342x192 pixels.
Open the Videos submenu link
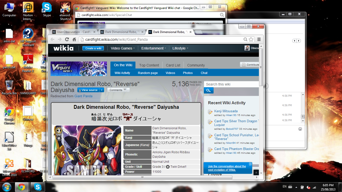point(170,73)
